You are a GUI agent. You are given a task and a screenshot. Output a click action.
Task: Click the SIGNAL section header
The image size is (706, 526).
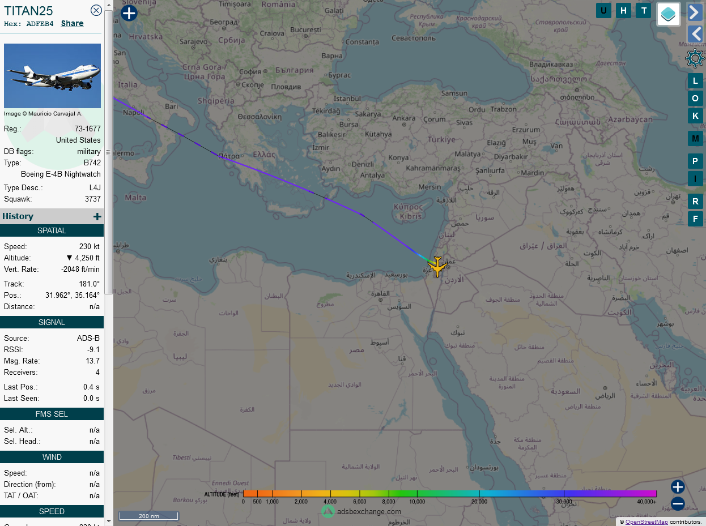[52, 322]
